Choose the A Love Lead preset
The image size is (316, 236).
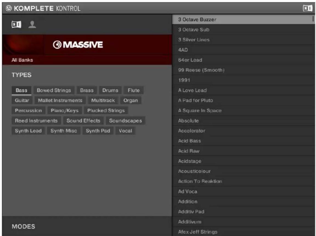coord(244,90)
